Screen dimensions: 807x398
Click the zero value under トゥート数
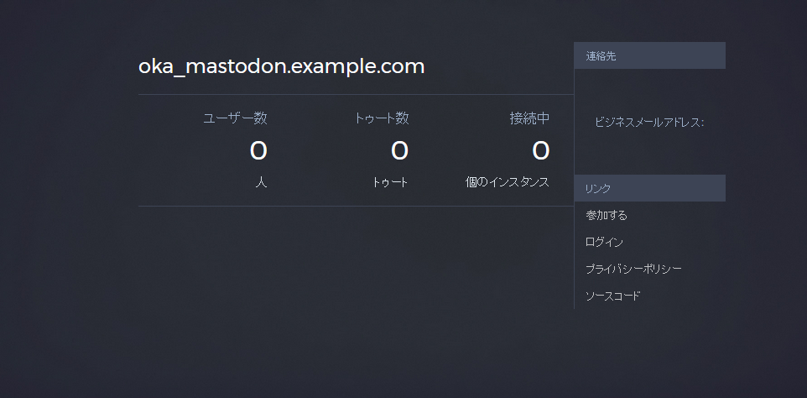[x=399, y=151]
